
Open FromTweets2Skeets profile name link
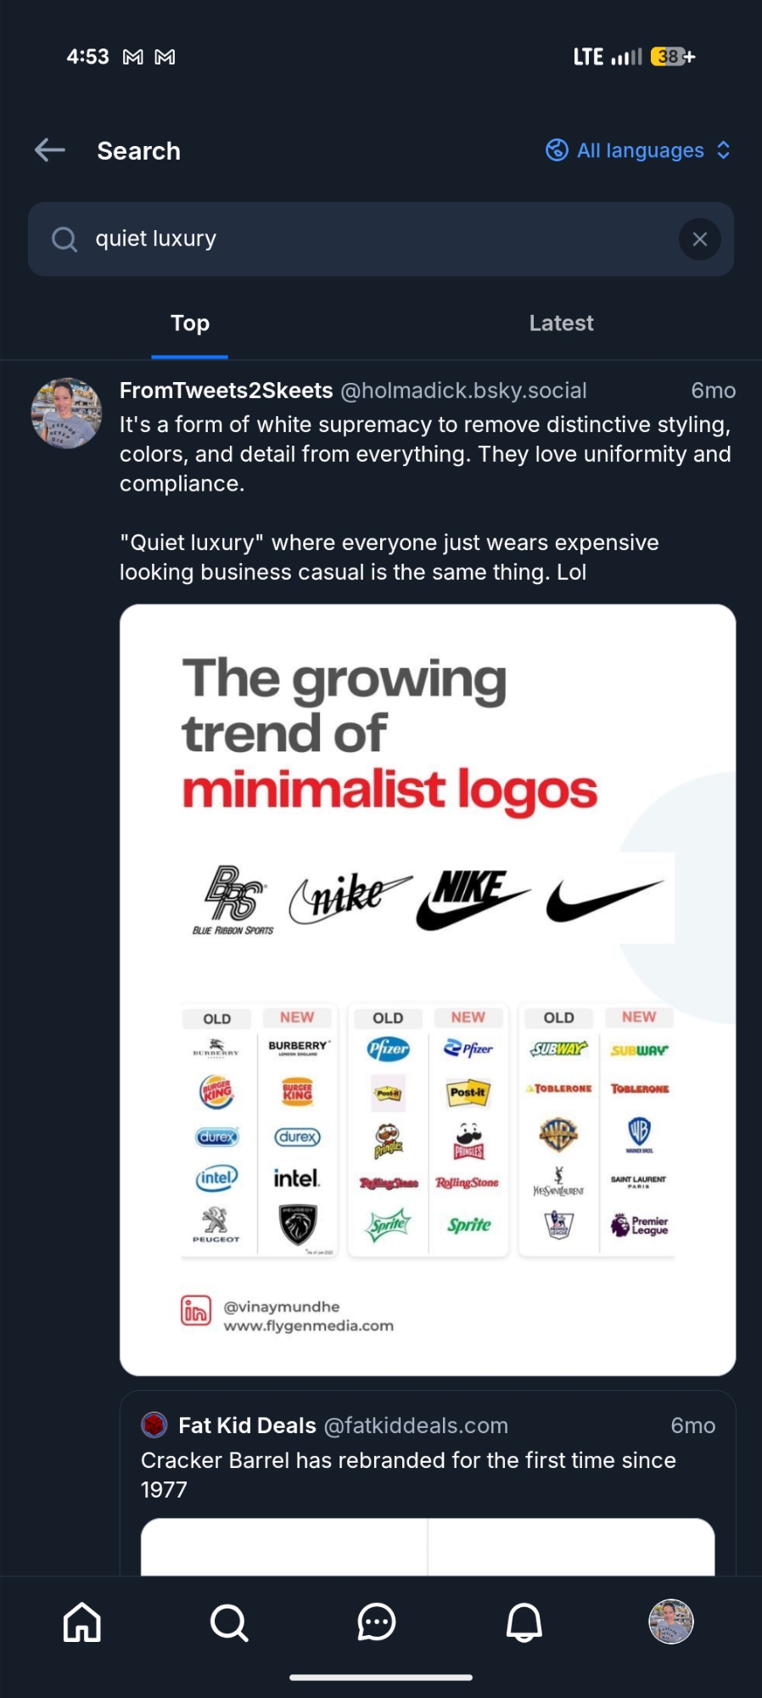[x=226, y=391]
